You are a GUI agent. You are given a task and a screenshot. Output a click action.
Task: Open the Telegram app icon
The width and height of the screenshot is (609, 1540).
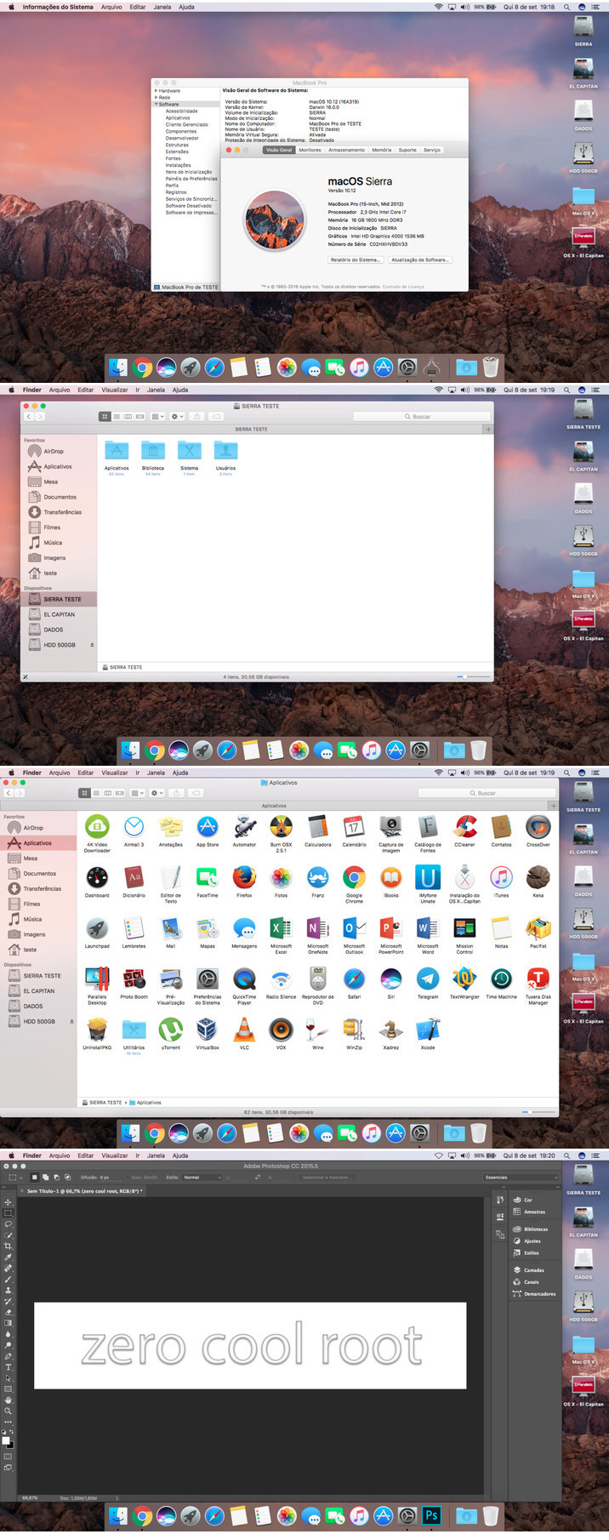click(x=428, y=979)
